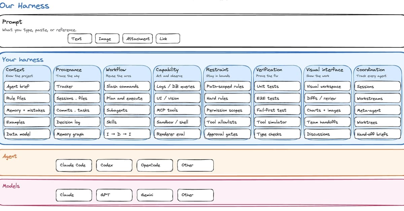The width and height of the screenshot is (404, 211).
Task: Select Rule files under Context
Action: point(27,98)
